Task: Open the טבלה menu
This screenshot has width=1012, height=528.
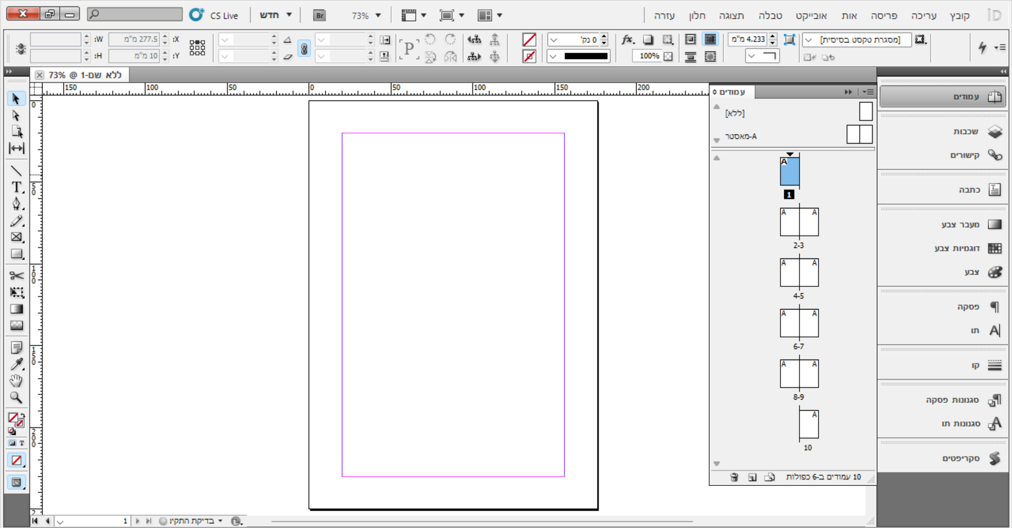Action: [x=770, y=16]
